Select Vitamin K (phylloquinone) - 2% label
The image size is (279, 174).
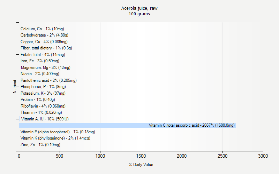pos(55,138)
